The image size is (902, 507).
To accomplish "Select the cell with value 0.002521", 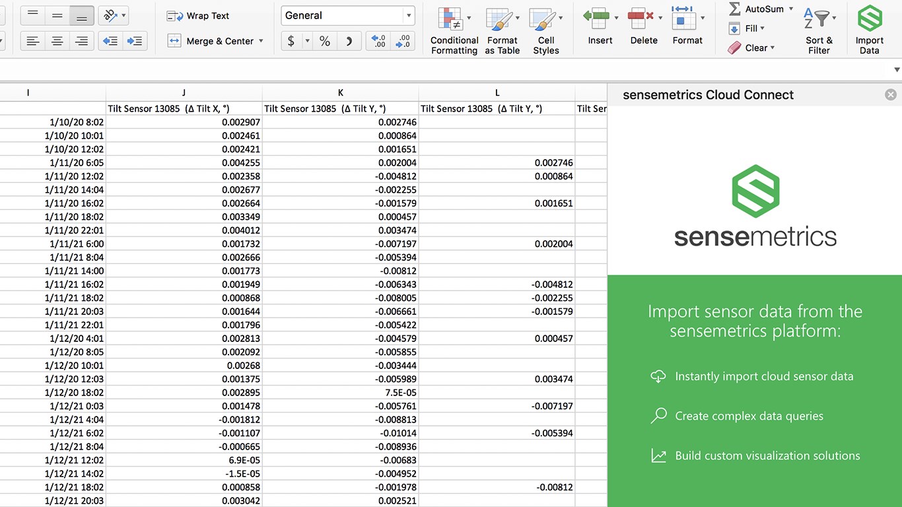I will pyautogui.click(x=341, y=501).
